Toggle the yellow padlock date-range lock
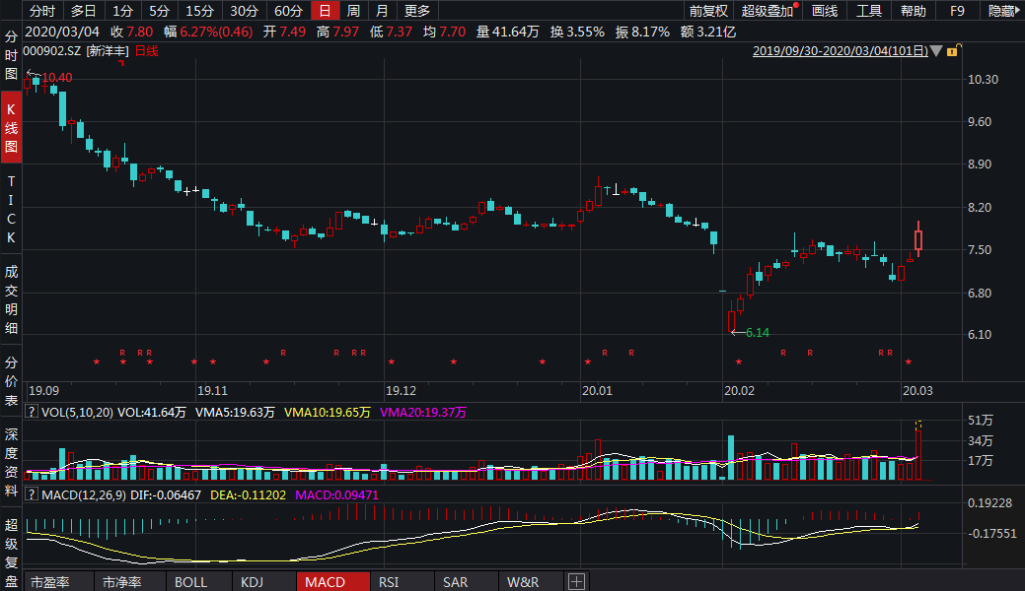 click(952, 51)
